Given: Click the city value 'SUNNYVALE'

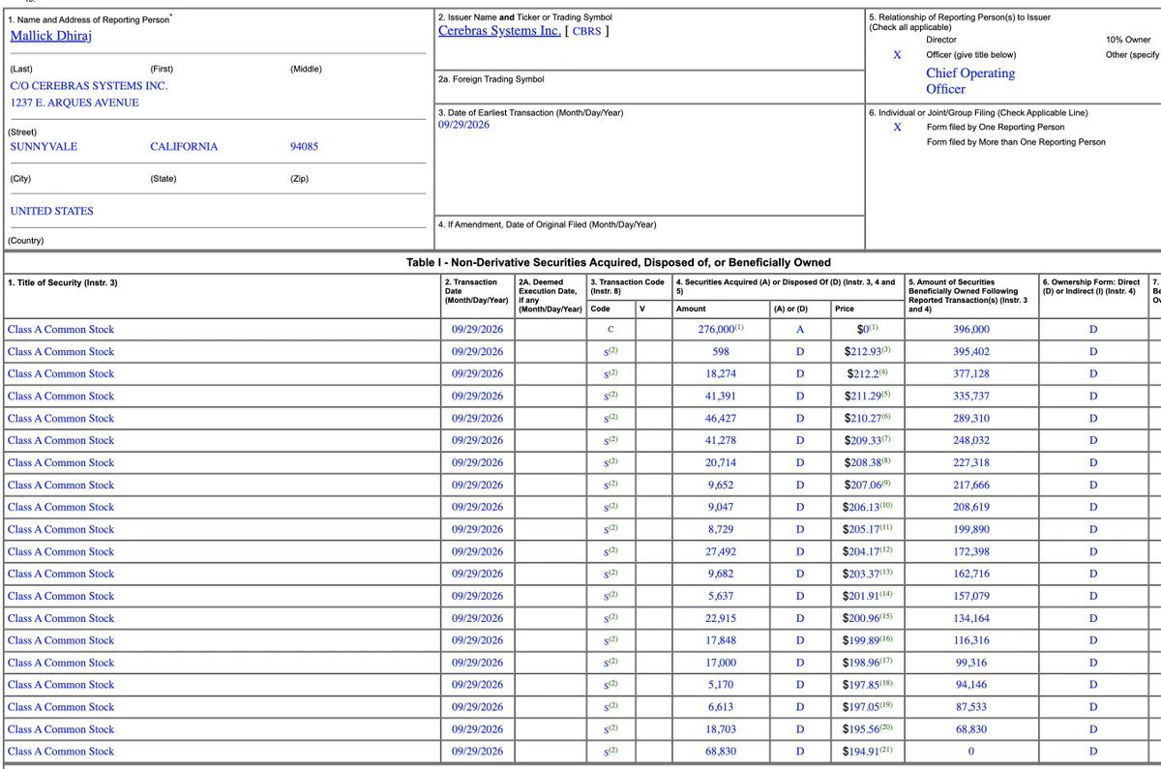Looking at the screenshot, I should pos(44,147).
